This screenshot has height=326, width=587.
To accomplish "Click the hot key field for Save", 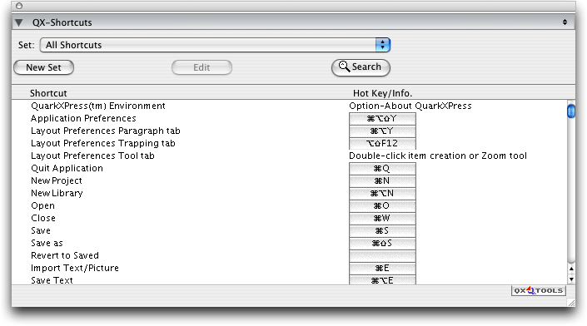I will pyautogui.click(x=382, y=230).
